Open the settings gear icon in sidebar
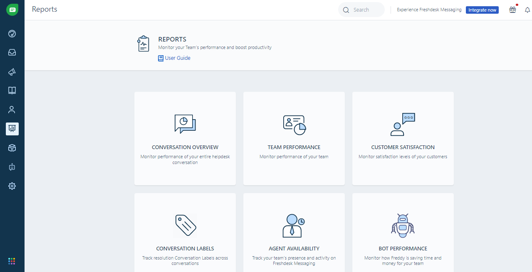Viewport: 532px width, 272px height. coord(12,186)
